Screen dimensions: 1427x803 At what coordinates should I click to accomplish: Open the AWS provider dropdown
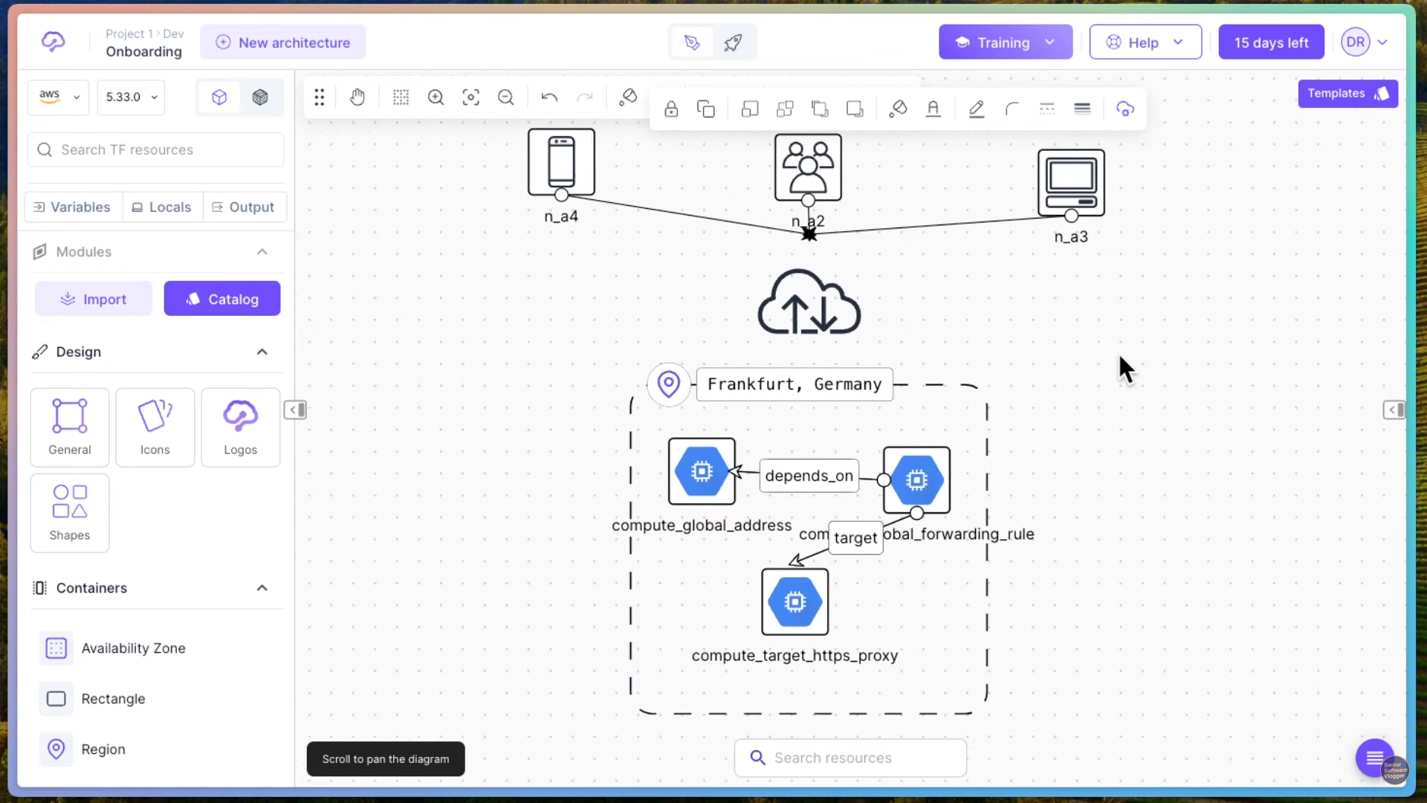[x=58, y=97]
